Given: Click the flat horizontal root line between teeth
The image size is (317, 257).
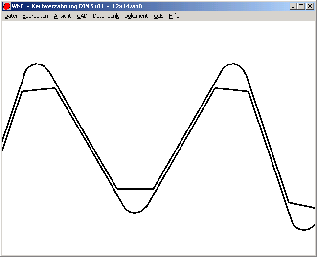Looking at the screenshot, I should (x=136, y=189).
